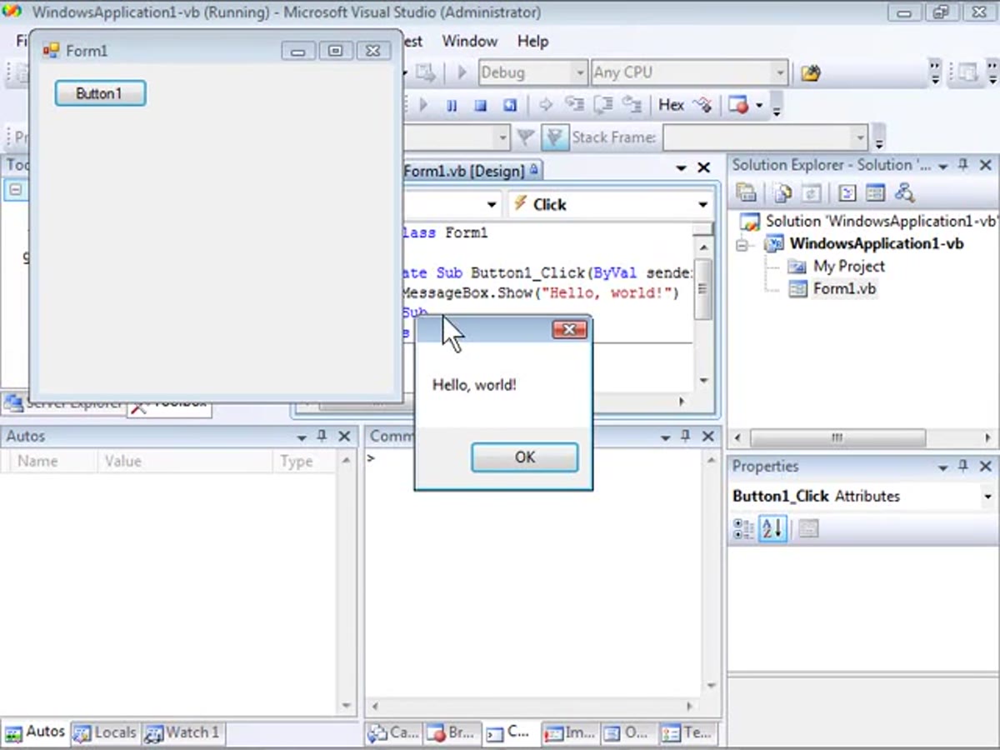Toggle auto-hide pin on Command window panel
This screenshot has width=1000, height=750.
(x=686, y=437)
